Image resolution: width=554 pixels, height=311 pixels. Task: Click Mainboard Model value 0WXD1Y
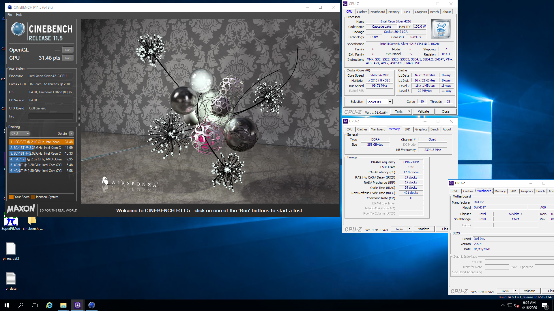[500, 207]
